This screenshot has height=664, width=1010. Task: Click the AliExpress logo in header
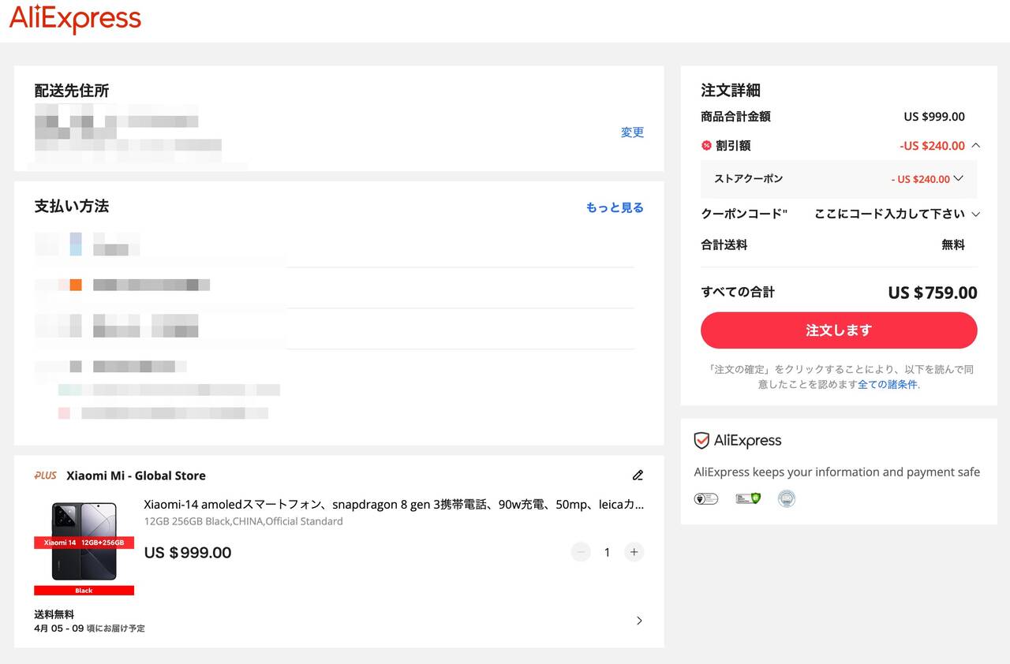[75, 19]
